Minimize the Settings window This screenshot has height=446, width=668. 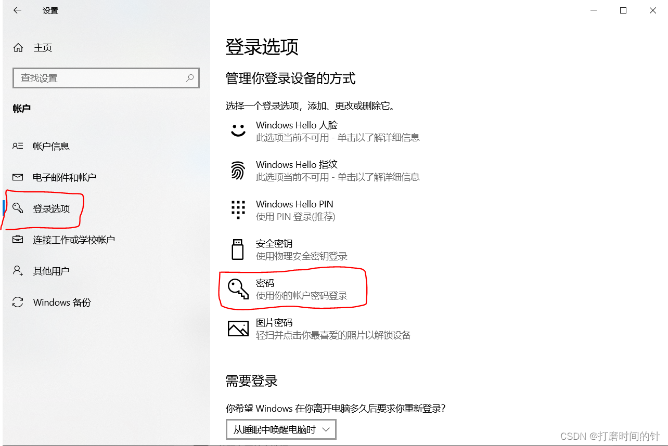[x=594, y=10]
